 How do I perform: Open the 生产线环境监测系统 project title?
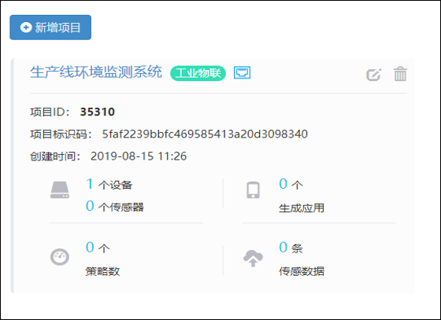pyautogui.click(x=96, y=72)
